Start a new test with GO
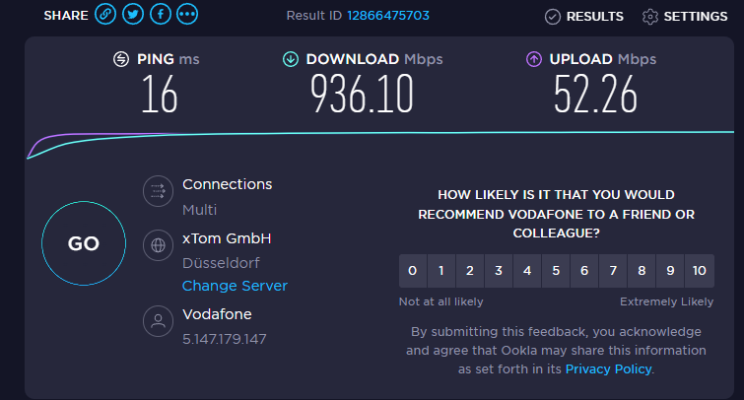The image size is (744, 400). (x=84, y=243)
